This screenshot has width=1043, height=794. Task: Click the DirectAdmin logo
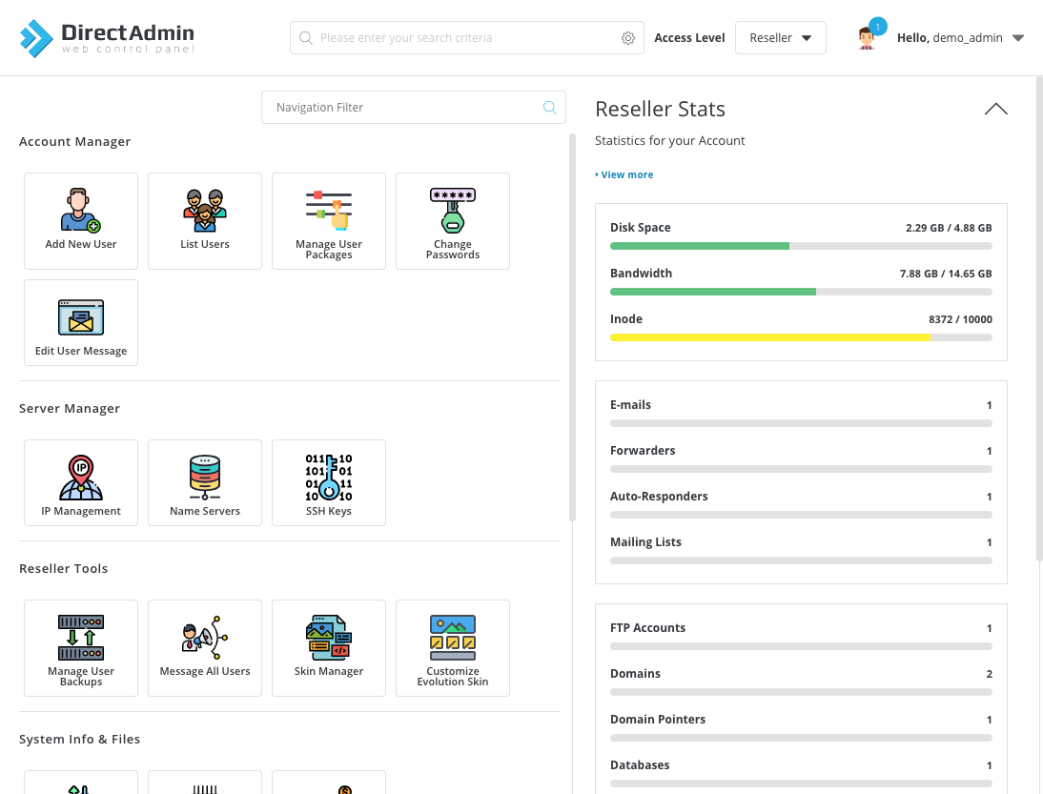(x=105, y=38)
